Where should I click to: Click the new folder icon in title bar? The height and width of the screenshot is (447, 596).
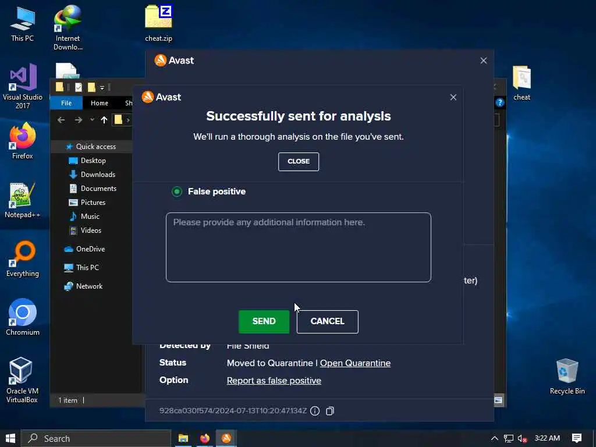(x=91, y=87)
